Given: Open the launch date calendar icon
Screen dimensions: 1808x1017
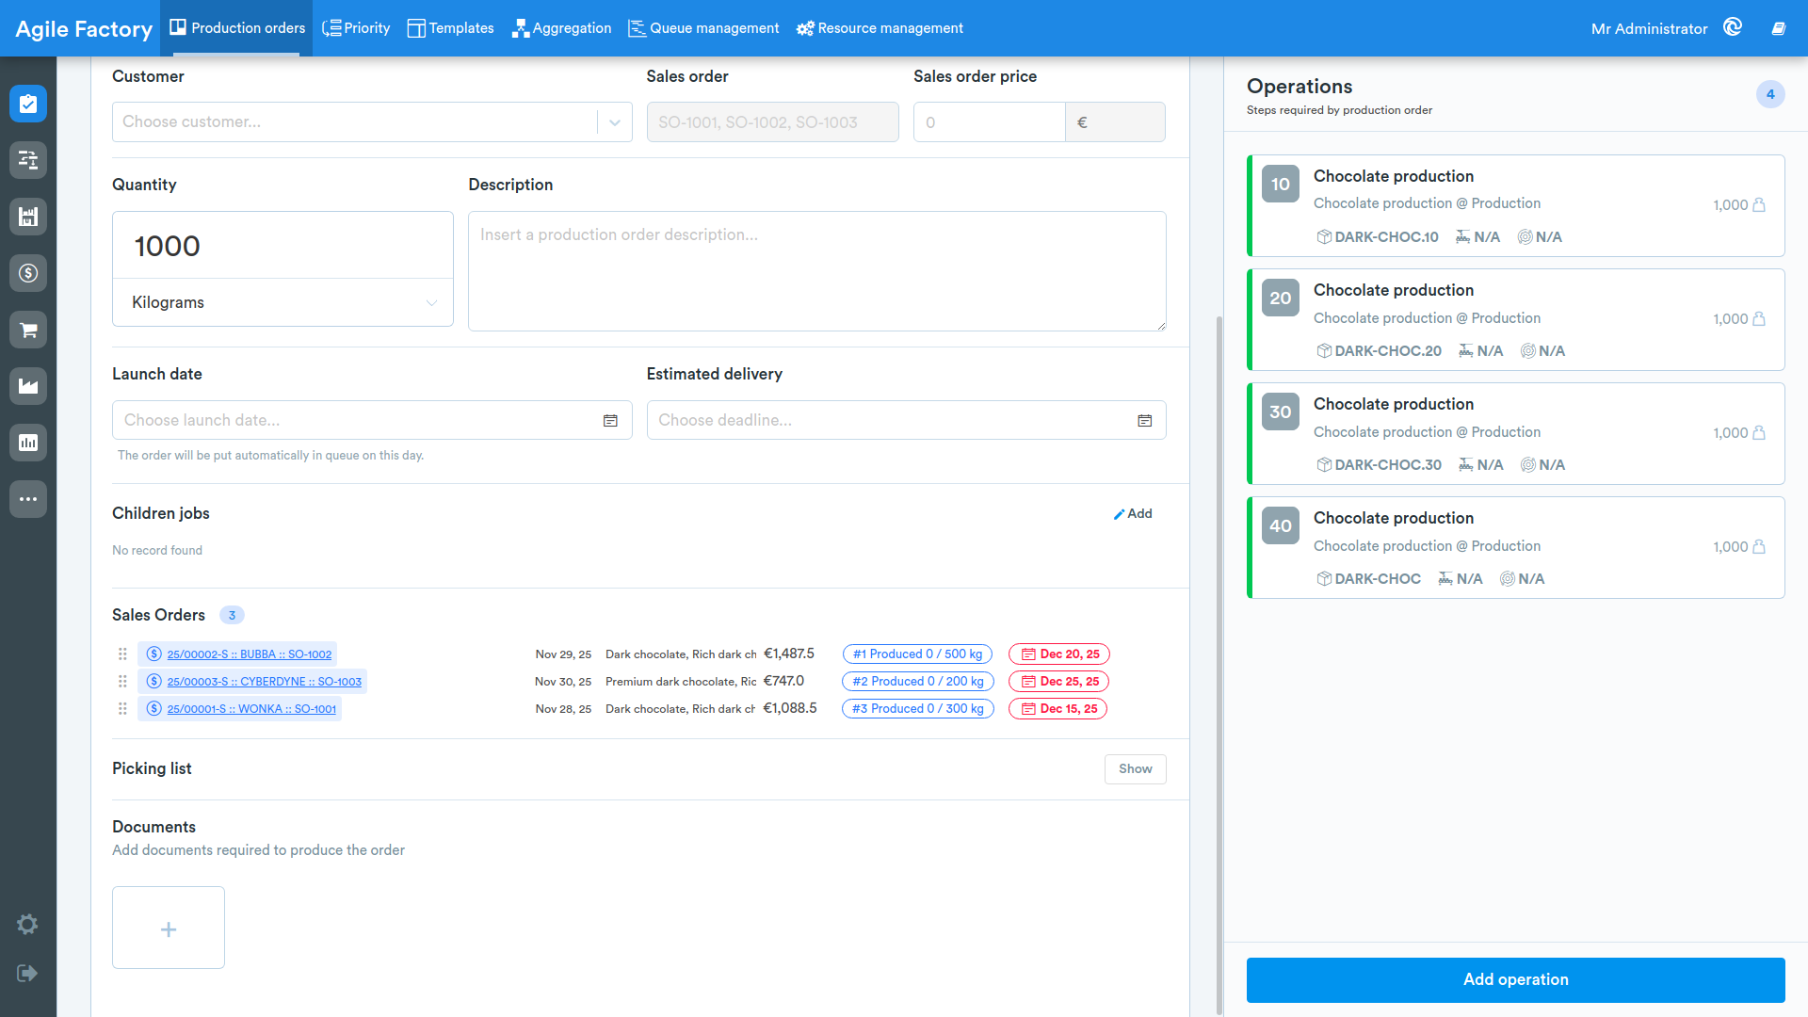Looking at the screenshot, I should [610, 421].
